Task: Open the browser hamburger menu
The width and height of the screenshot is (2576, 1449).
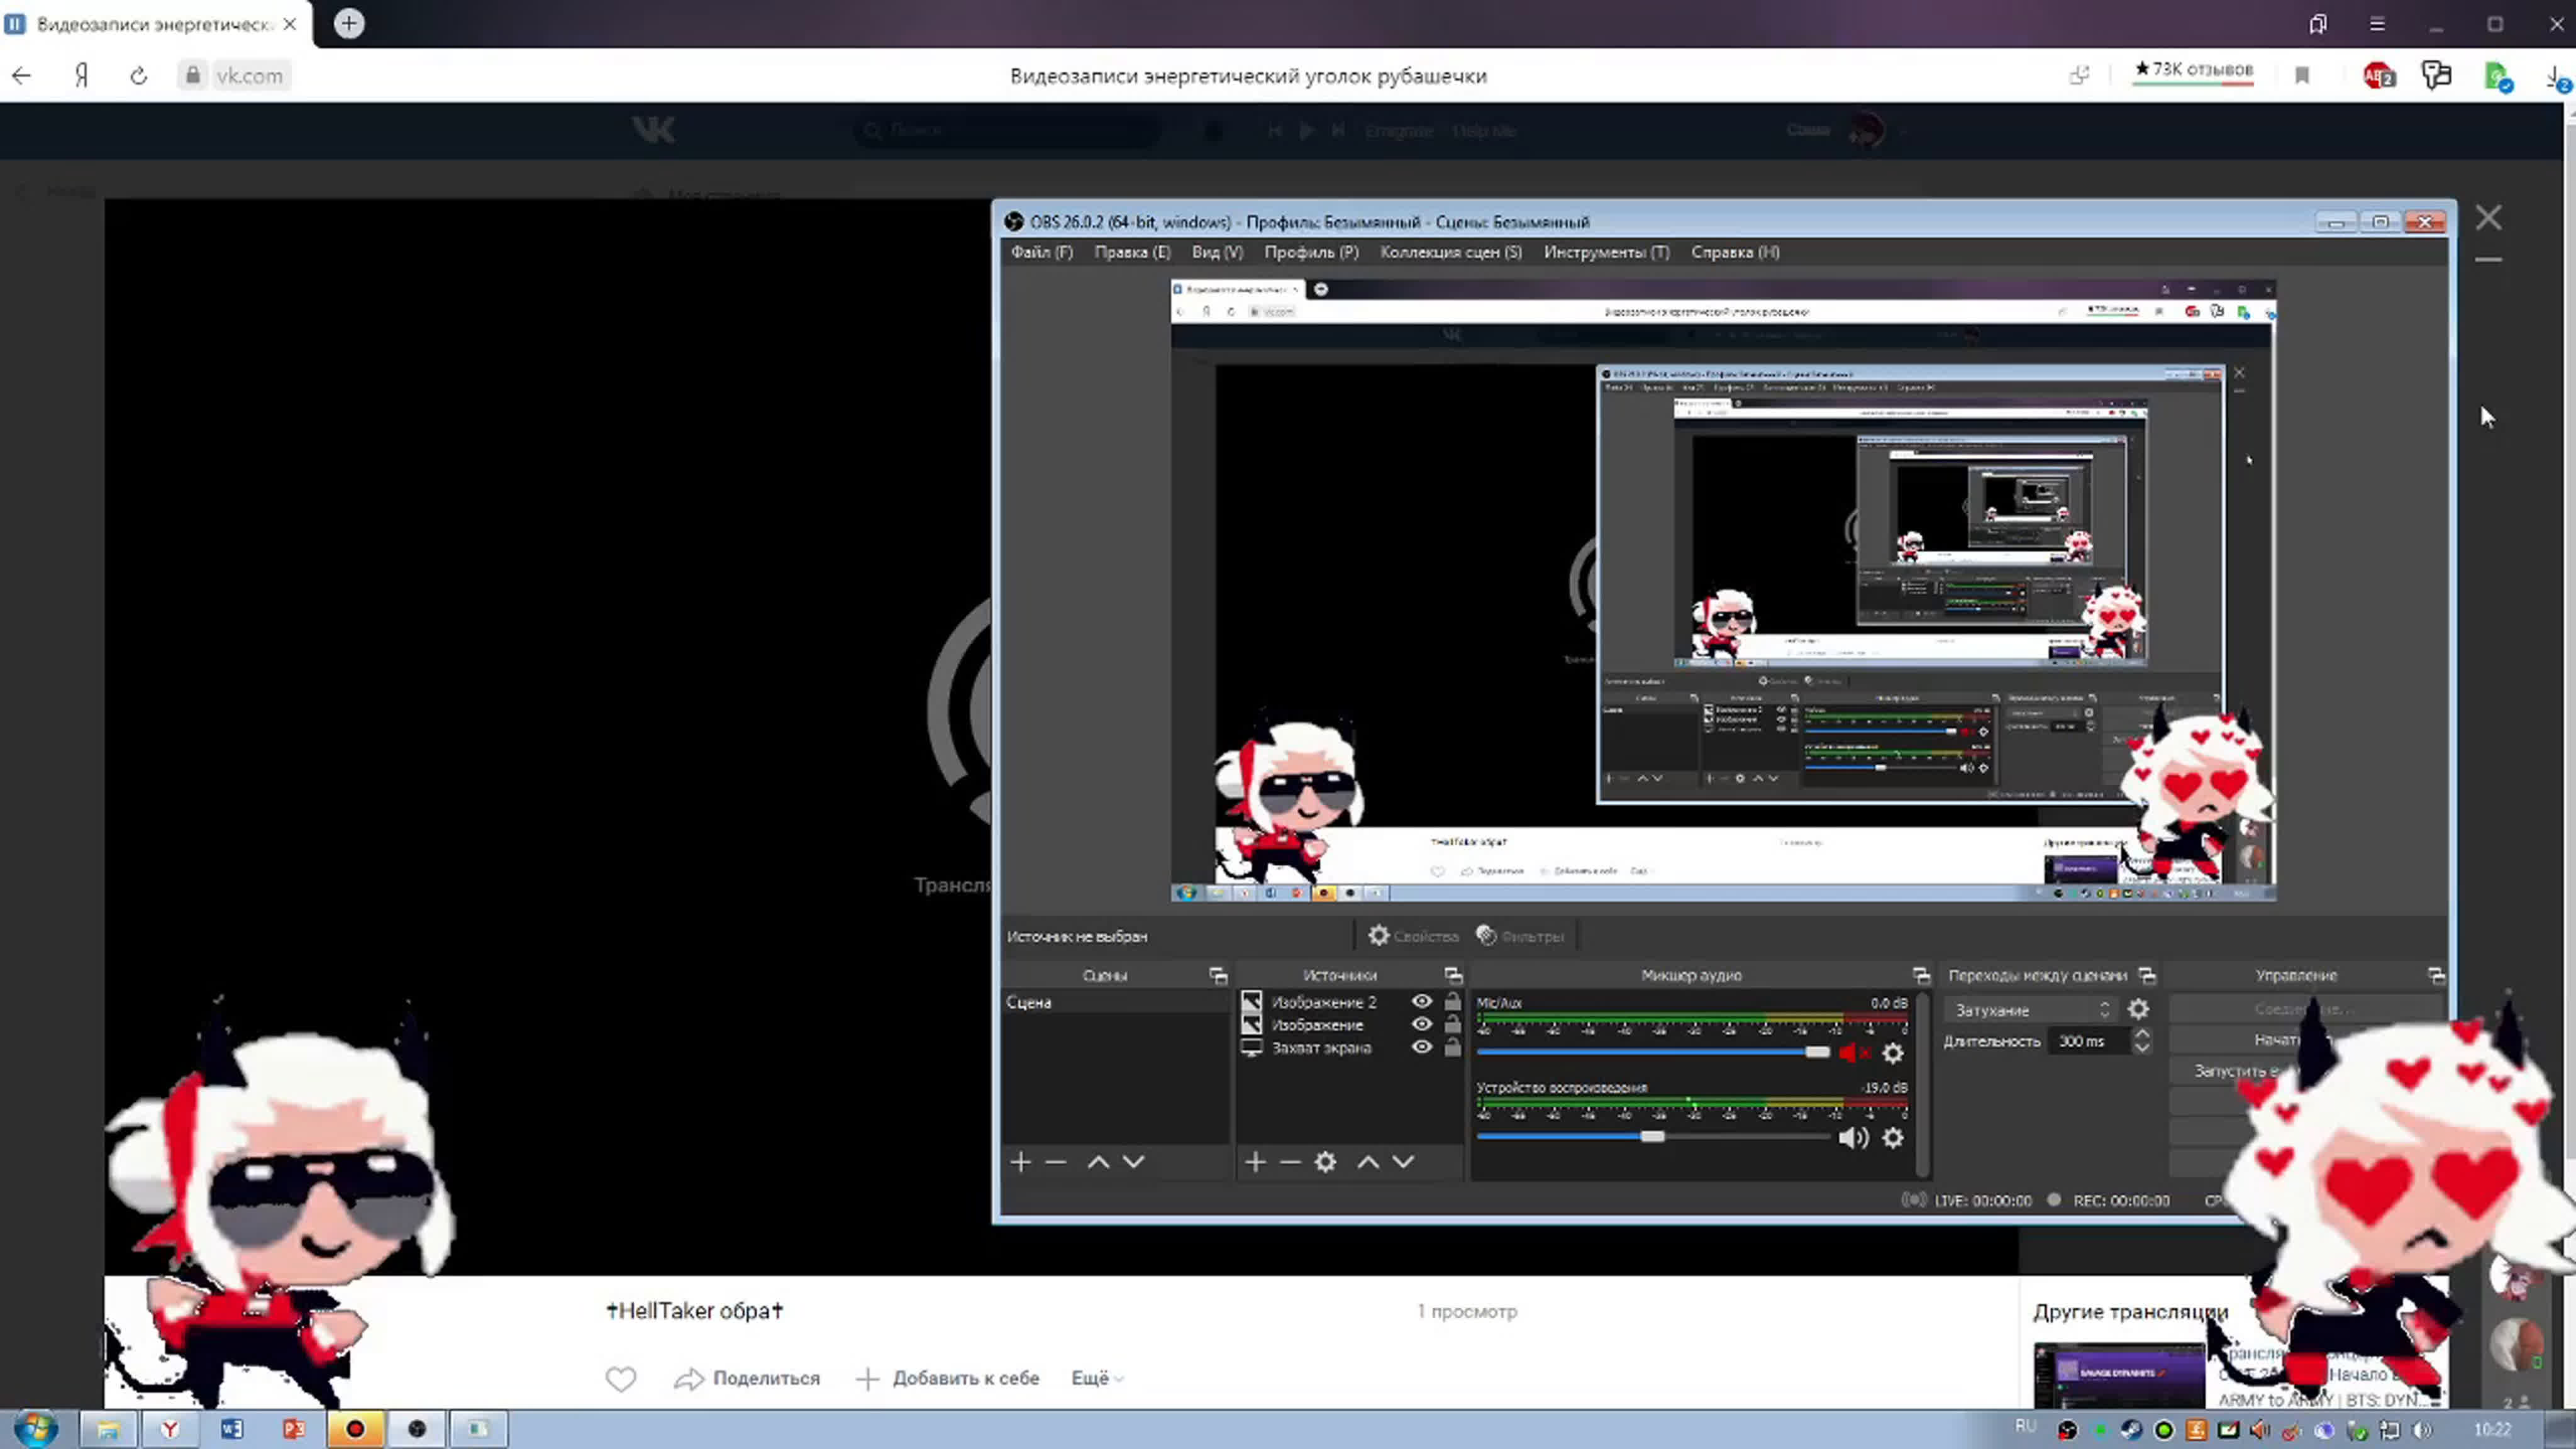Action: click(x=2377, y=24)
